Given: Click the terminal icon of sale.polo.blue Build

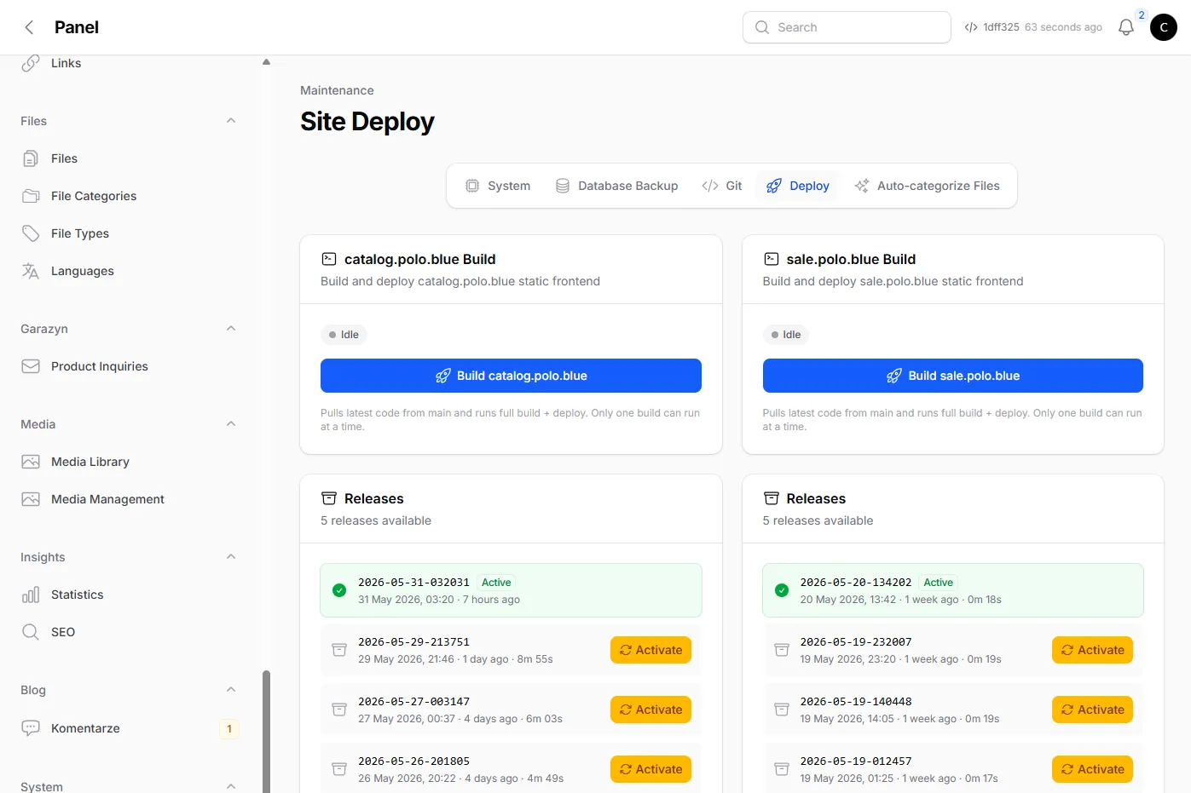Looking at the screenshot, I should click(771, 259).
